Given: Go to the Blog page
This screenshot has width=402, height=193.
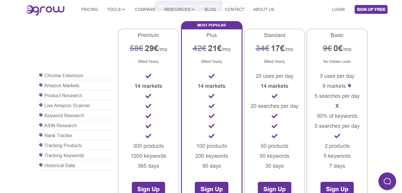Looking at the screenshot, I should click(210, 9).
